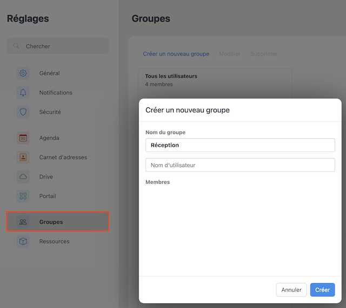Open Ressources settings
The height and width of the screenshot is (308, 346).
58,241
